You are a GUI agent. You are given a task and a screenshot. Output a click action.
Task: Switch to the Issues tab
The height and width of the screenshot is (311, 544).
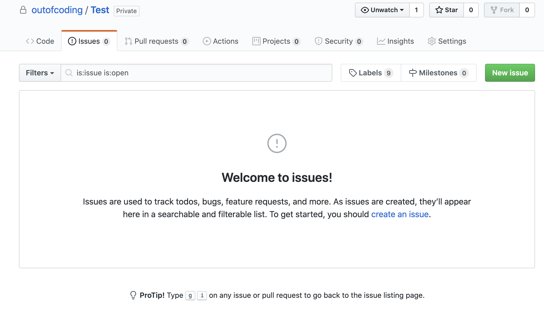pyautogui.click(x=89, y=41)
